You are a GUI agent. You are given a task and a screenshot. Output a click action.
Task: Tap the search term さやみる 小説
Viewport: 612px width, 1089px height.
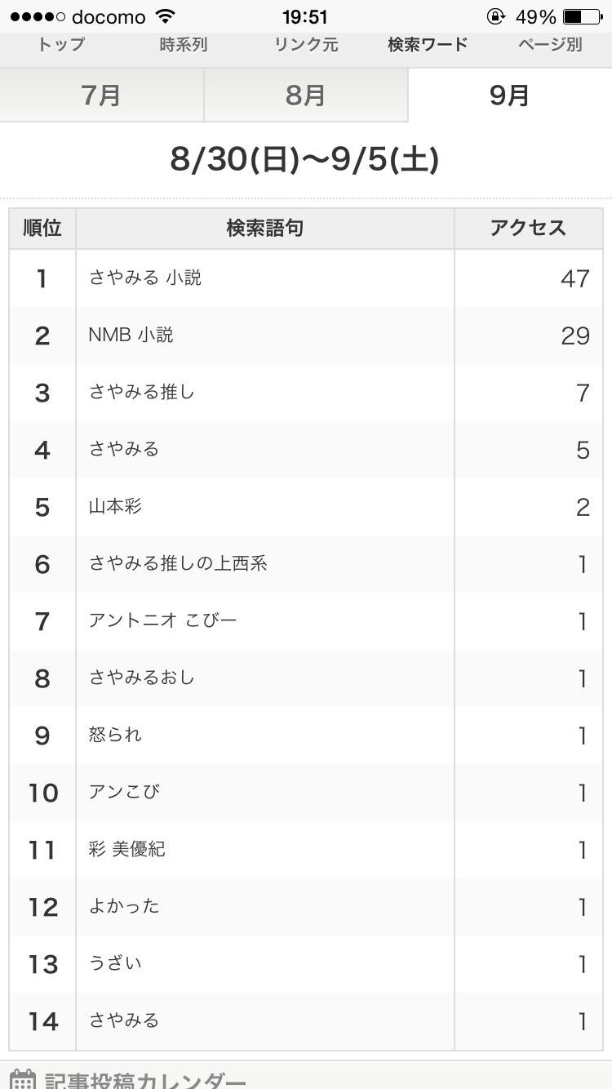pos(145,278)
